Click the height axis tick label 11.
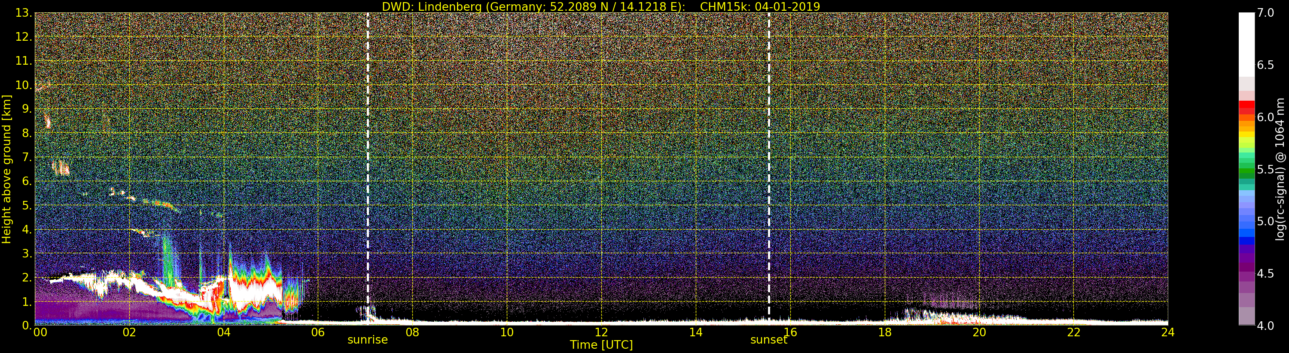This screenshot has height=353, width=1289. coord(24,61)
